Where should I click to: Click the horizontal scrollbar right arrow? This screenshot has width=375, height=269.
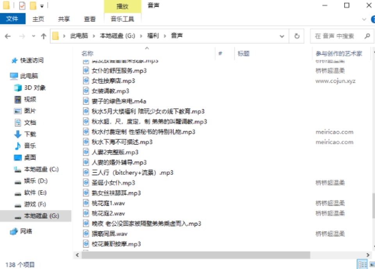[x=368, y=255]
